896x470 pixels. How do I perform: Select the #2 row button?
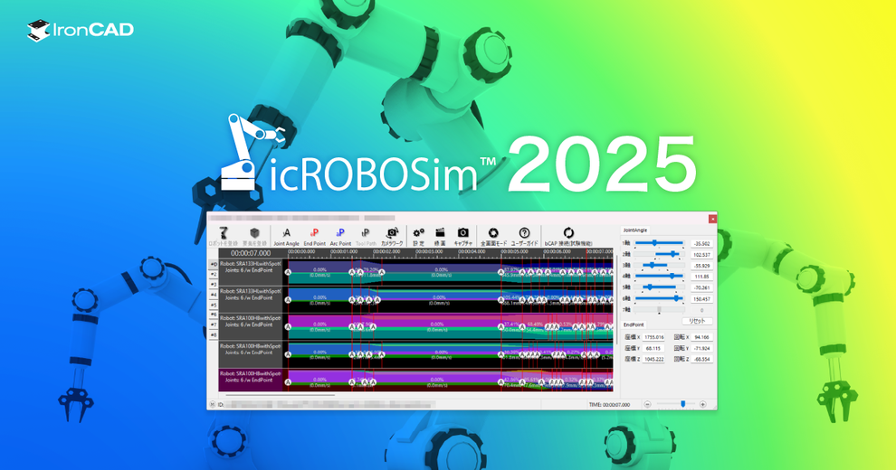click(214, 275)
